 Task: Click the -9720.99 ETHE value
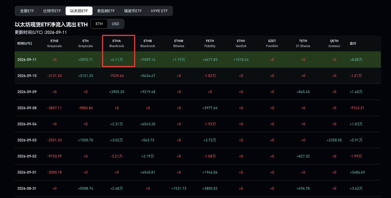(54, 156)
